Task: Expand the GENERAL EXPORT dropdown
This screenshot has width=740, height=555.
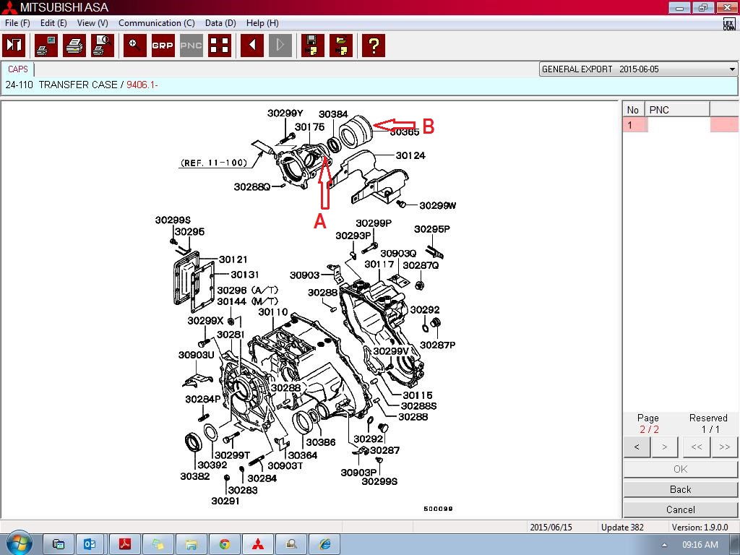Action: coord(731,69)
